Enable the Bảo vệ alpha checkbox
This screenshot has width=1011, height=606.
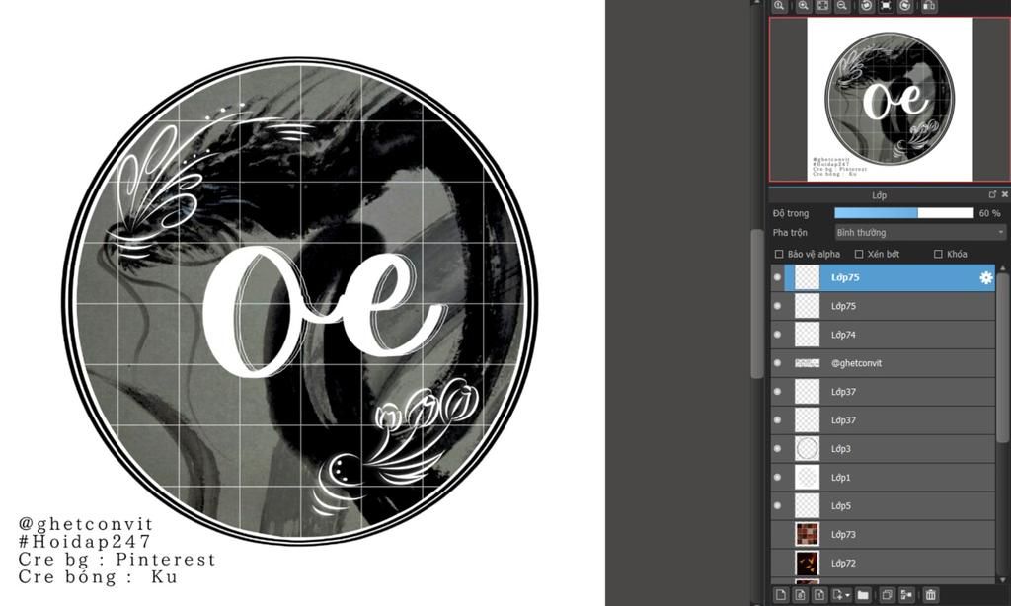coord(779,254)
